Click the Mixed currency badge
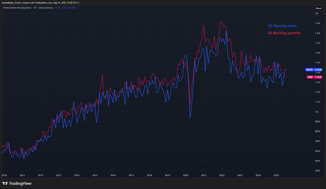The image size is (326, 189). pos(318,8)
